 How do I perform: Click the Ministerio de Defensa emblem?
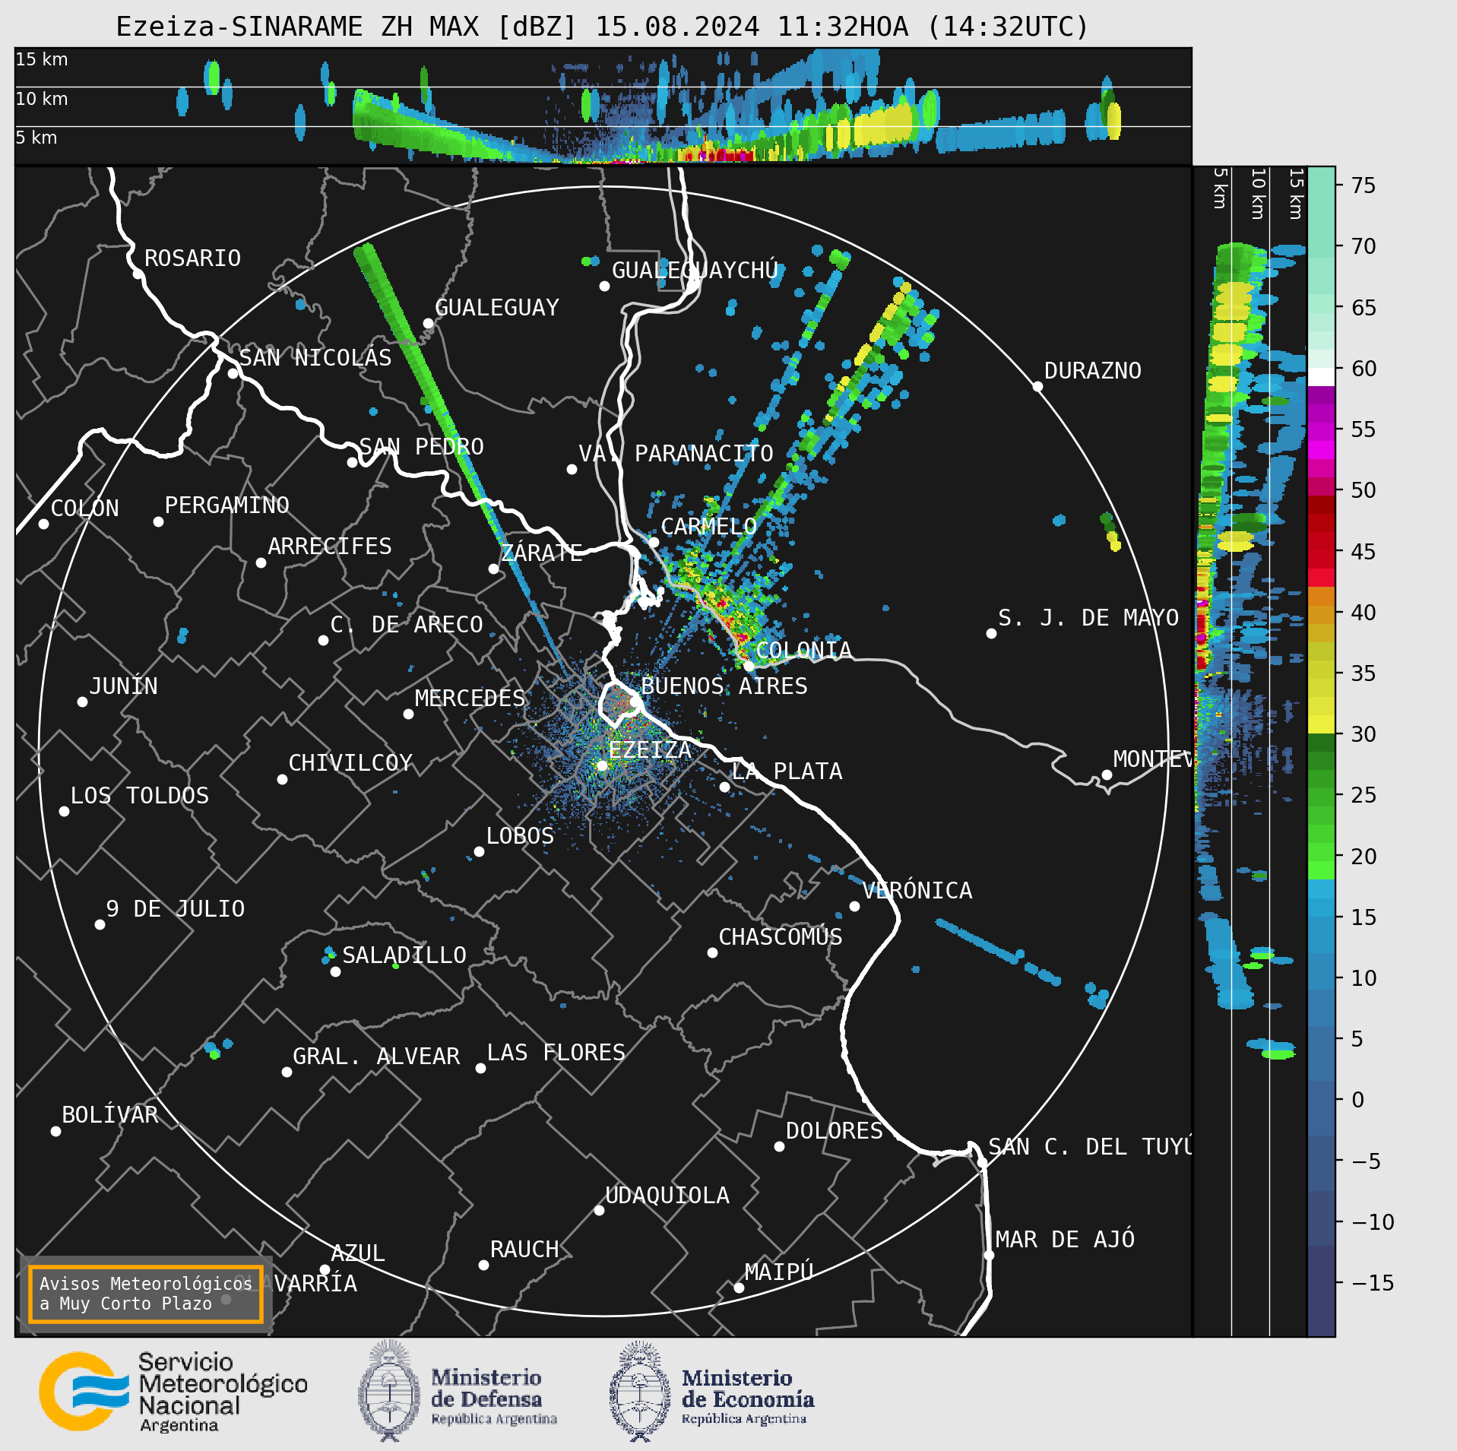390,1392
